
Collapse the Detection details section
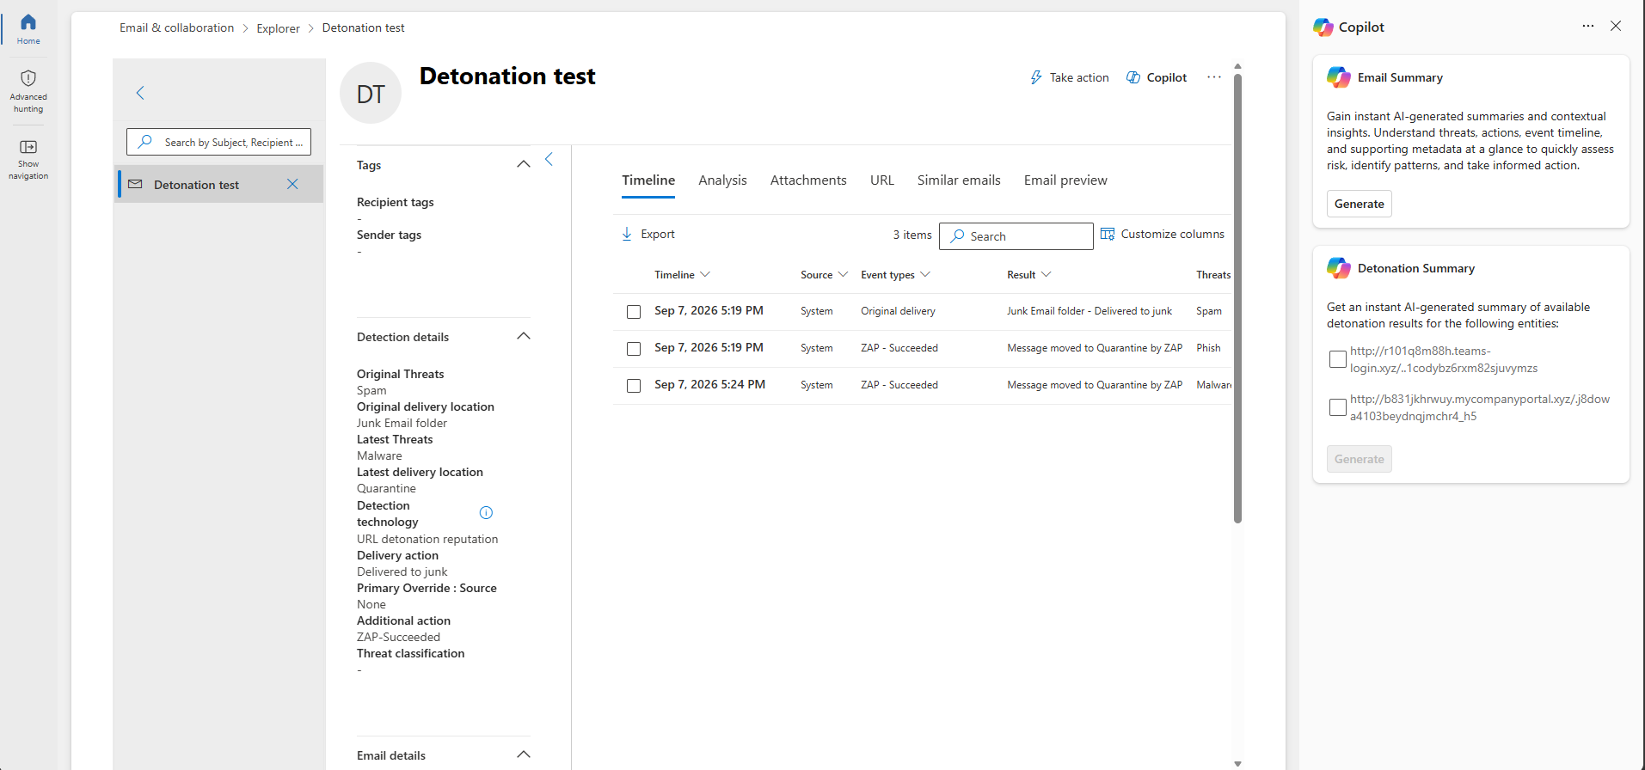click(524, 336)
